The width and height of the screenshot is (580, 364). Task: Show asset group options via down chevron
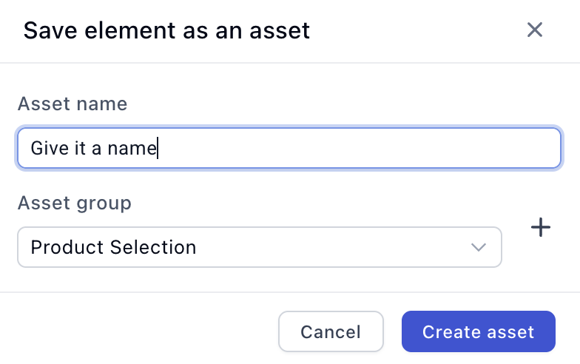click(x=478, y=247)
